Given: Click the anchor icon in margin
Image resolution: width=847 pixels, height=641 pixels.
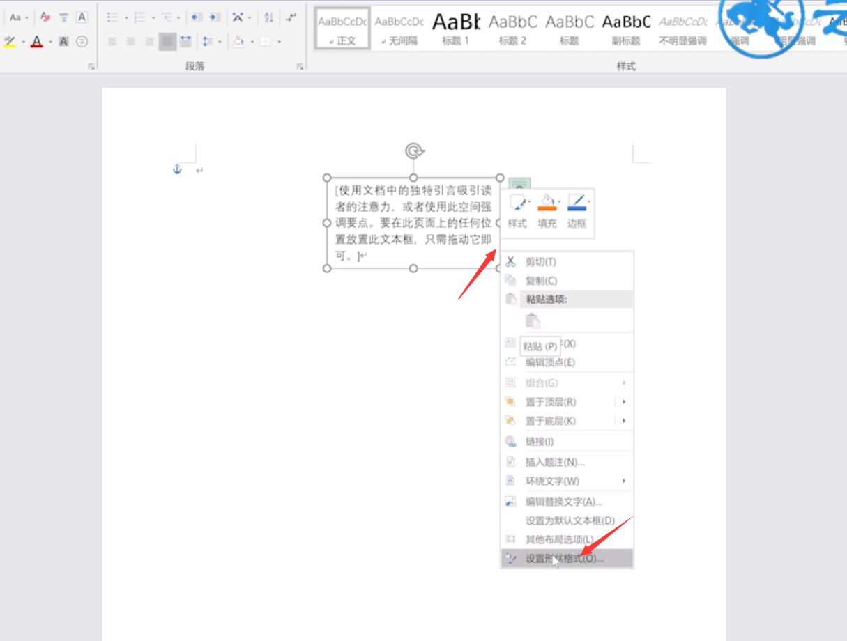Looking at the screenshot, I should coord(177,169).
